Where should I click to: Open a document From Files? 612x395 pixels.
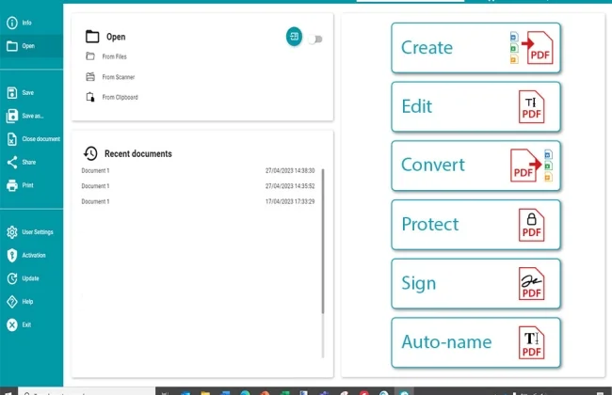click(114, 57)
